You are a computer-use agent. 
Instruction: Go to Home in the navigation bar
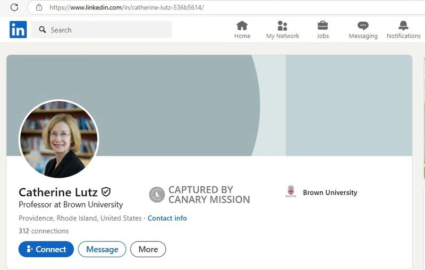(x=242, y=25)
